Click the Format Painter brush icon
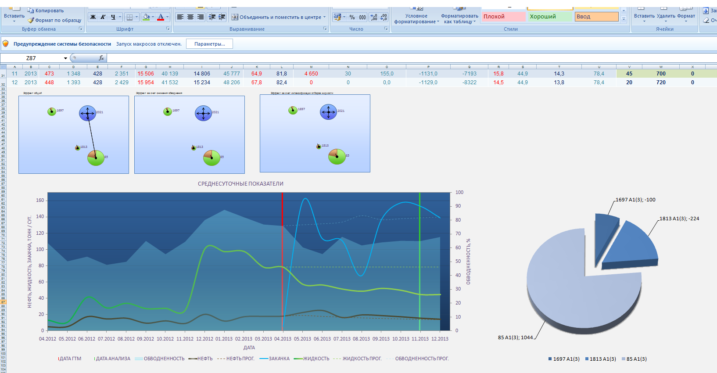The image size is (717, 373). click(31, 20)
